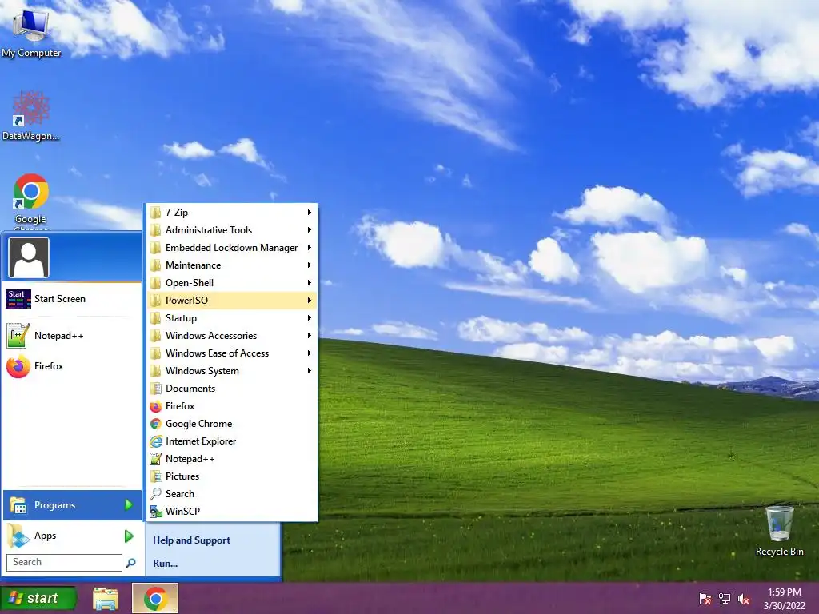Expand the Windows System submenu arrow
This screenshot has width=819, height=614.
tap(310, 371)
